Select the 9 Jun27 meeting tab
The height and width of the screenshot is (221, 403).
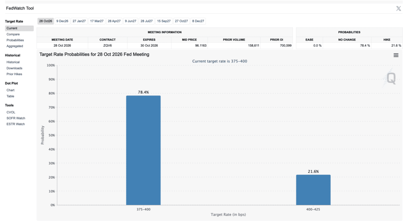point(131,21)
